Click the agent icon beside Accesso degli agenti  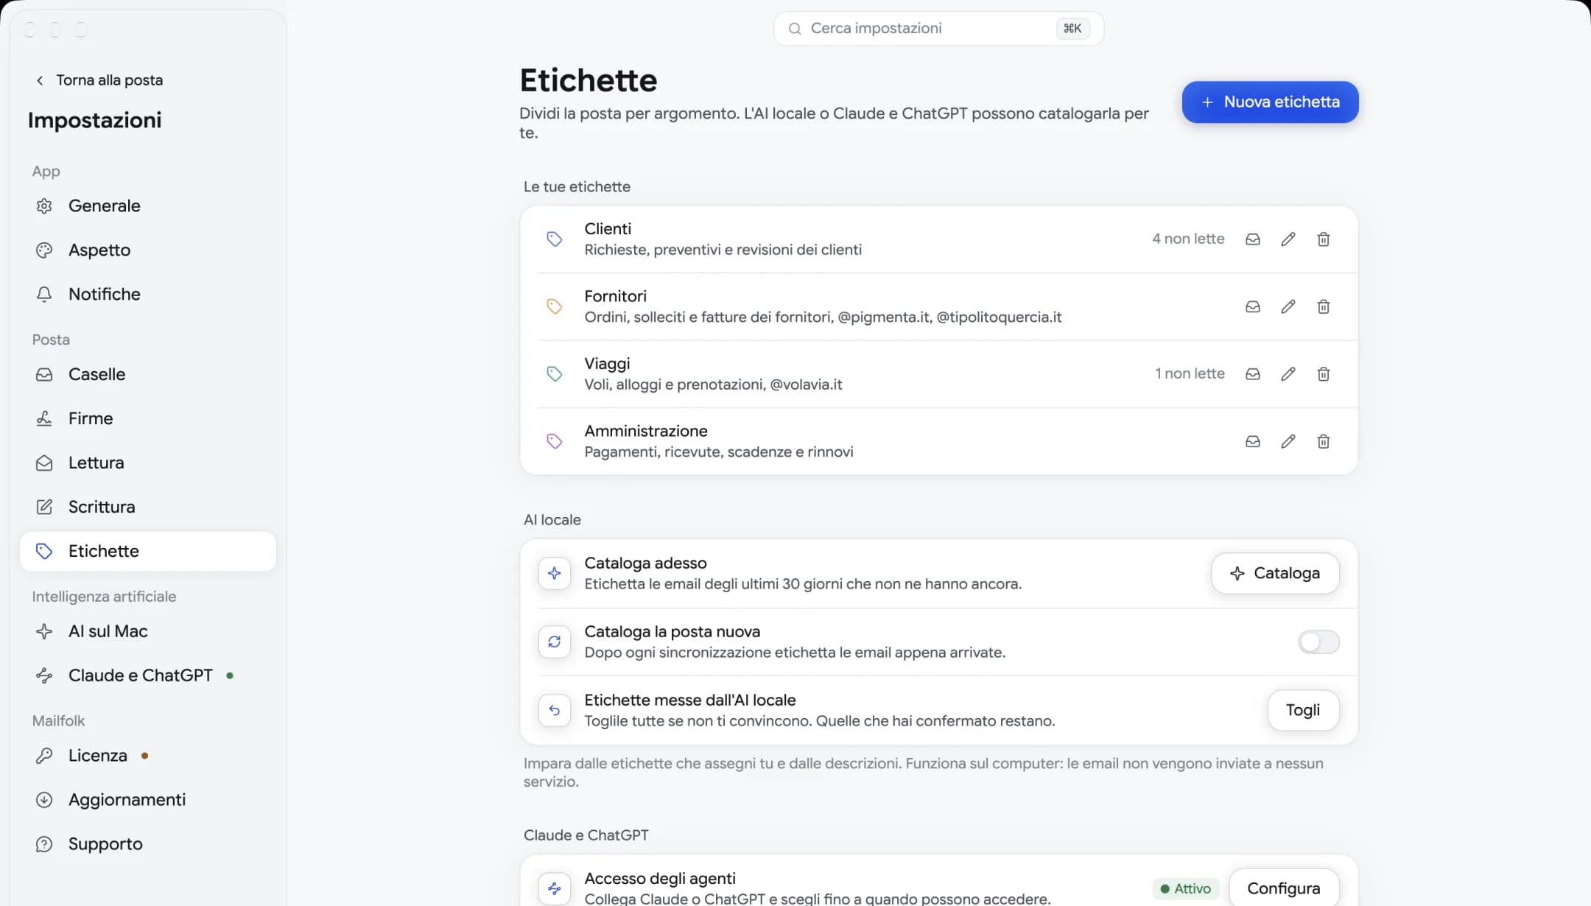click(x=555, y=888)
